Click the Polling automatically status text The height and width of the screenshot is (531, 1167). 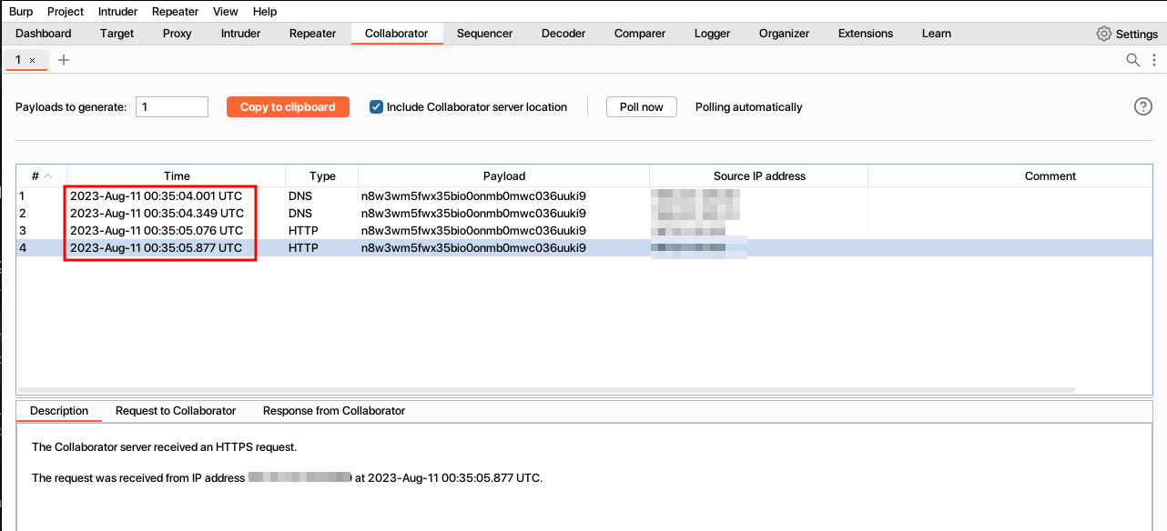[749, 106]
